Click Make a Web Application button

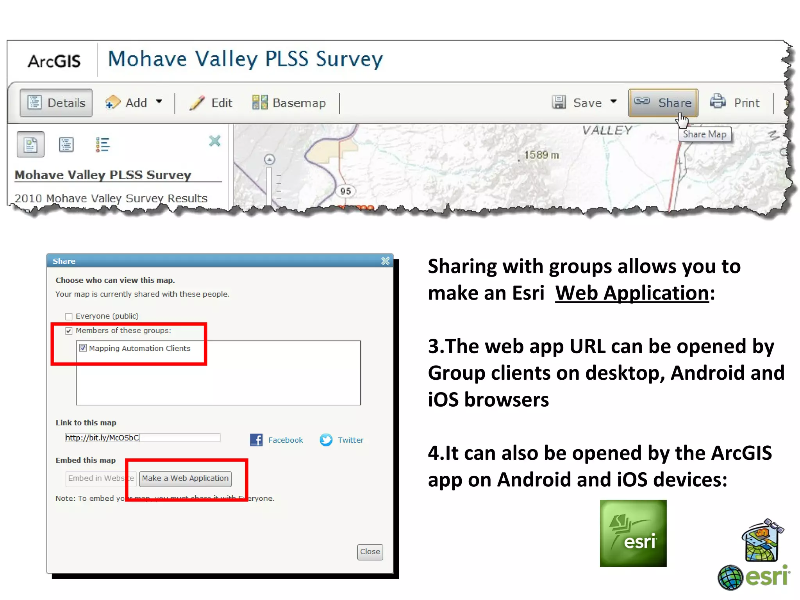pyautogui.click(x=185, y=479)
